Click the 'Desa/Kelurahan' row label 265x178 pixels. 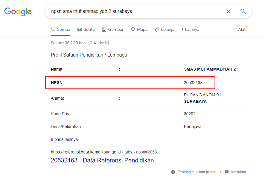click(66, 127)
